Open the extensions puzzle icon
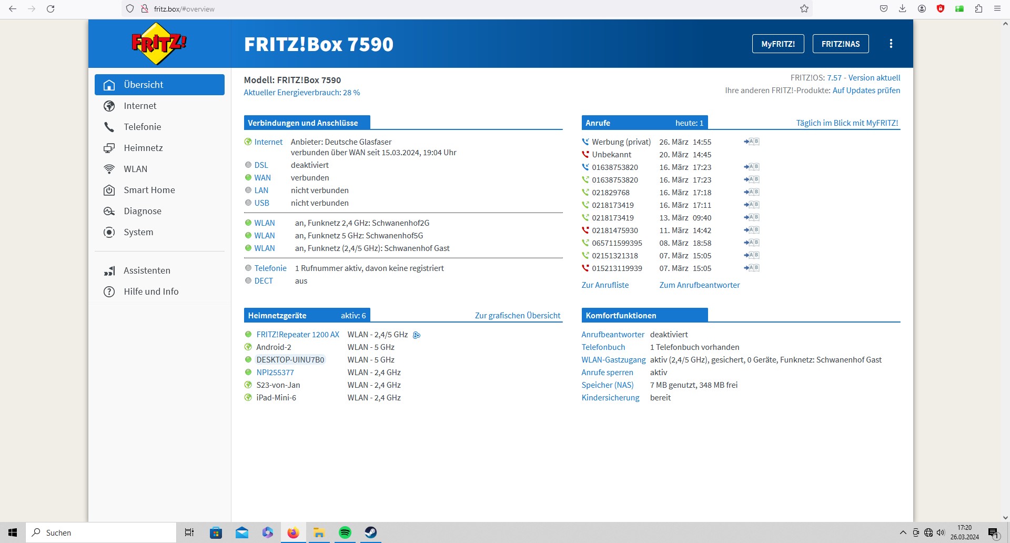The height and width of the screenshot is (543, 1010). [978, 9]
